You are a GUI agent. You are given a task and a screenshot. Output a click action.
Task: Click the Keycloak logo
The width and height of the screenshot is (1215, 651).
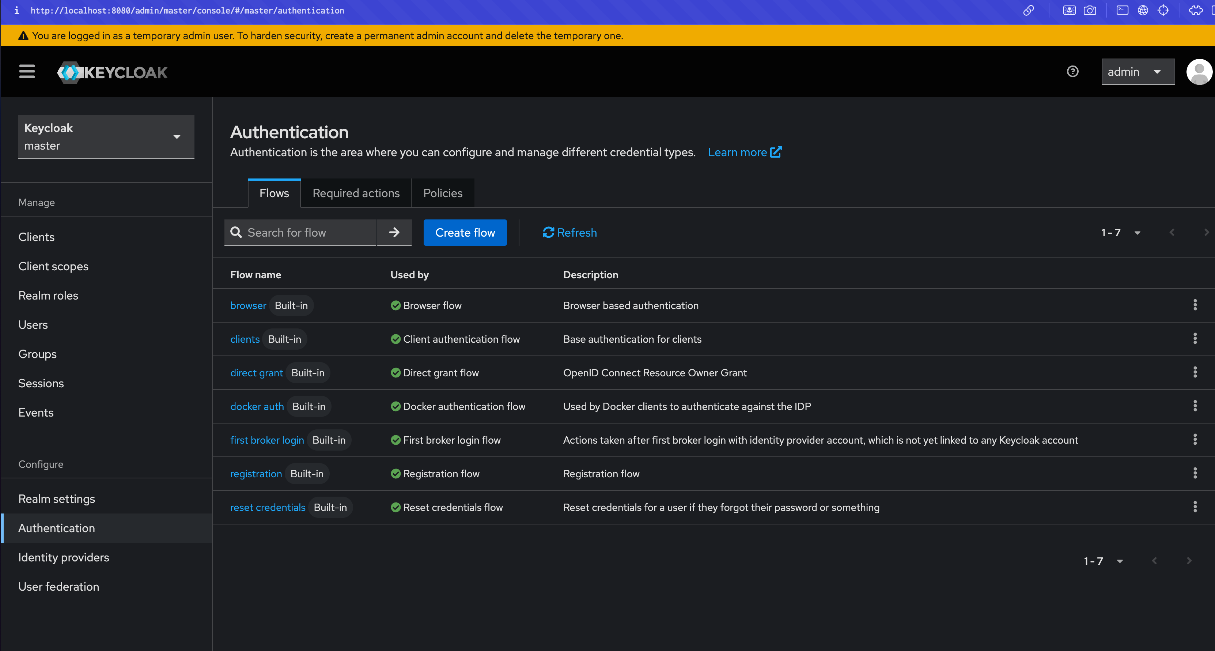[112, 72]
